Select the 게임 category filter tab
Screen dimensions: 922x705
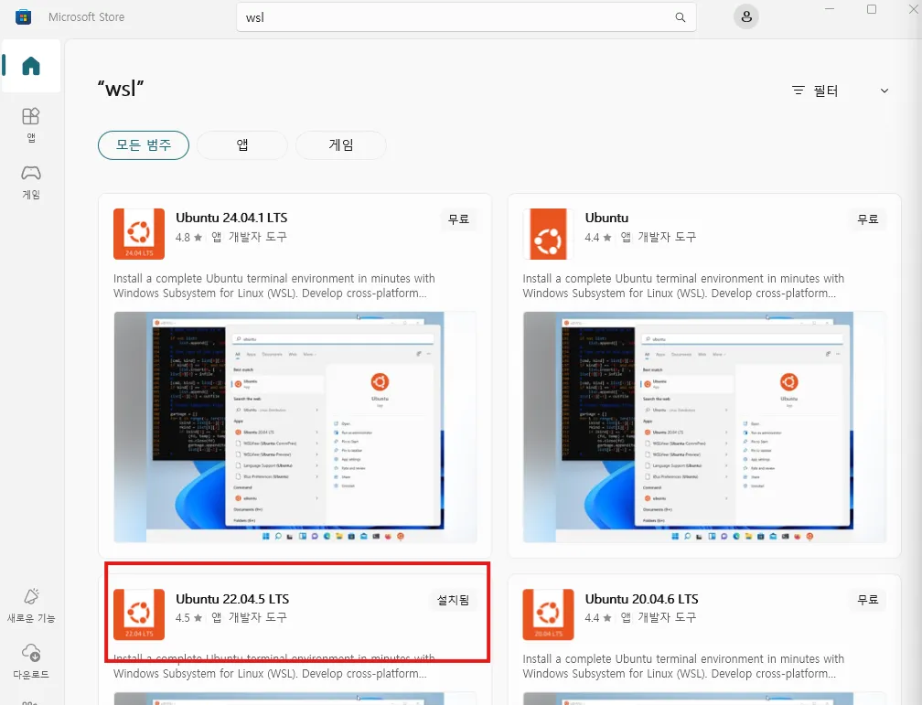(341, 145)
